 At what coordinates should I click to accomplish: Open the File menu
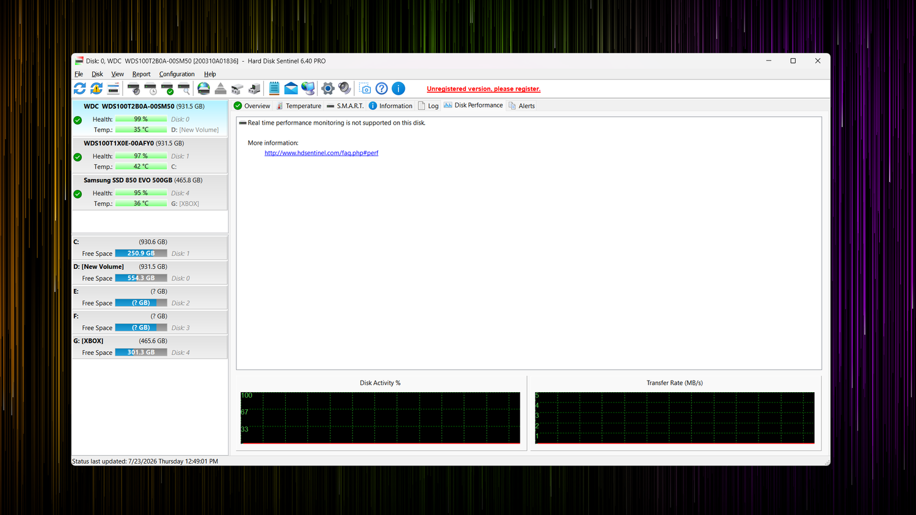click(79, 74)
